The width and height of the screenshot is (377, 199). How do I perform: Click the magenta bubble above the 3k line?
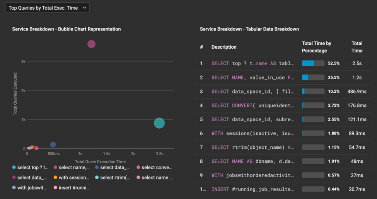tap(91, 44)
